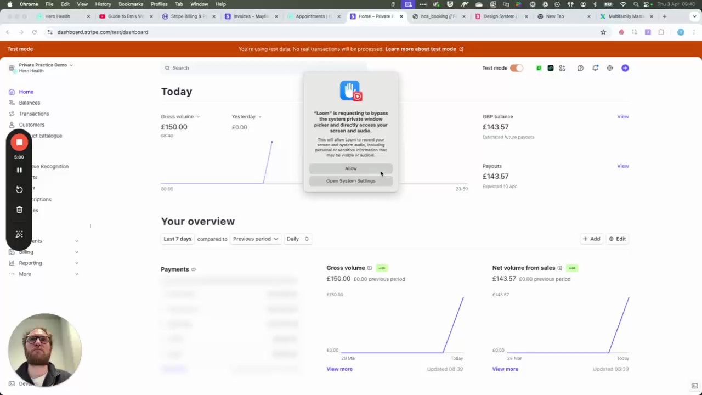702x395 pixels.
Task: Open the Home sidebar item
Action: 26,92
